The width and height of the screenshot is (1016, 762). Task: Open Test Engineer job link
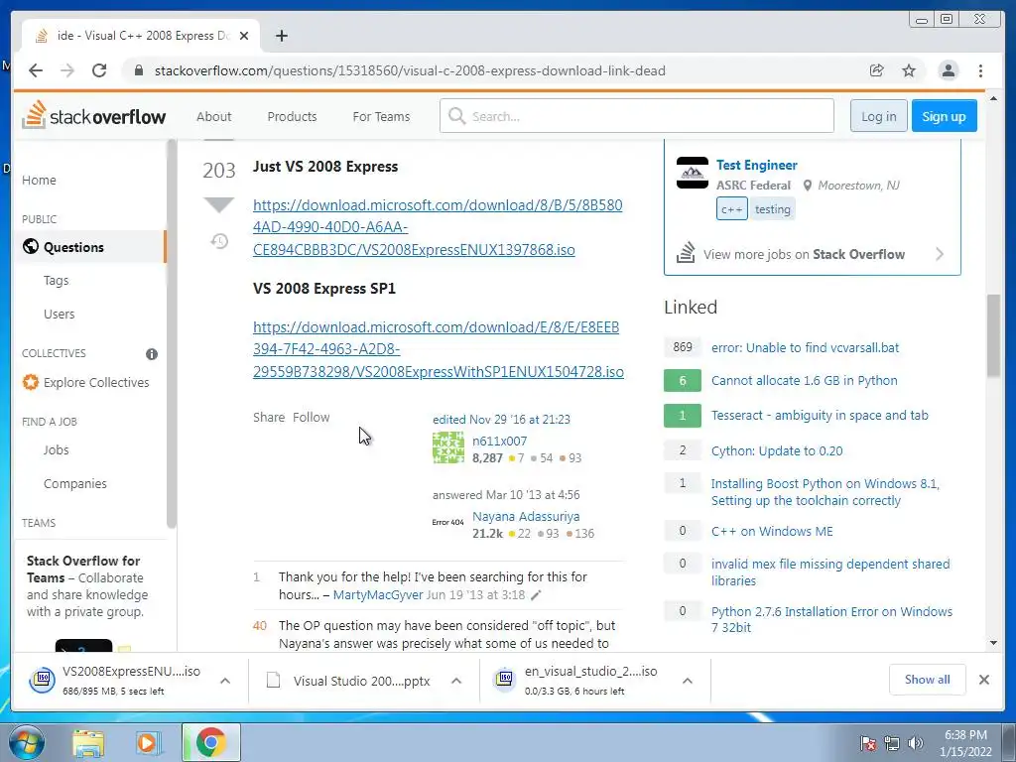click(x=757, y=166)
